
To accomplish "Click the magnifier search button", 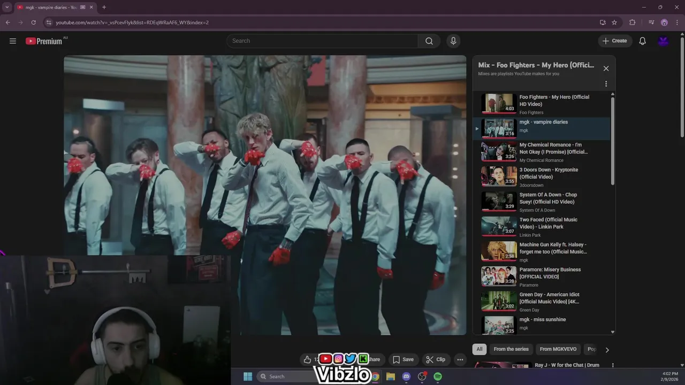I will pos(429,41).
